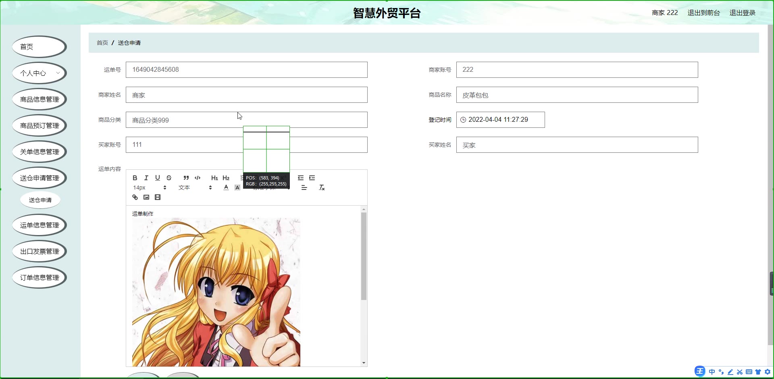Decrease indent in editor
This screenshot has width=774, height=379.
coord(301,178)
